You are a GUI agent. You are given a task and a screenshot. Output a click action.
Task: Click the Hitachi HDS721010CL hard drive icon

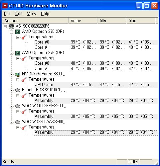[18, 90]
